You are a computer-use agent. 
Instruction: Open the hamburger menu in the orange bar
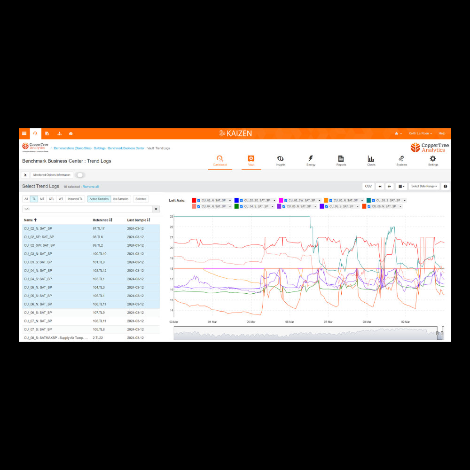[24, 133]
